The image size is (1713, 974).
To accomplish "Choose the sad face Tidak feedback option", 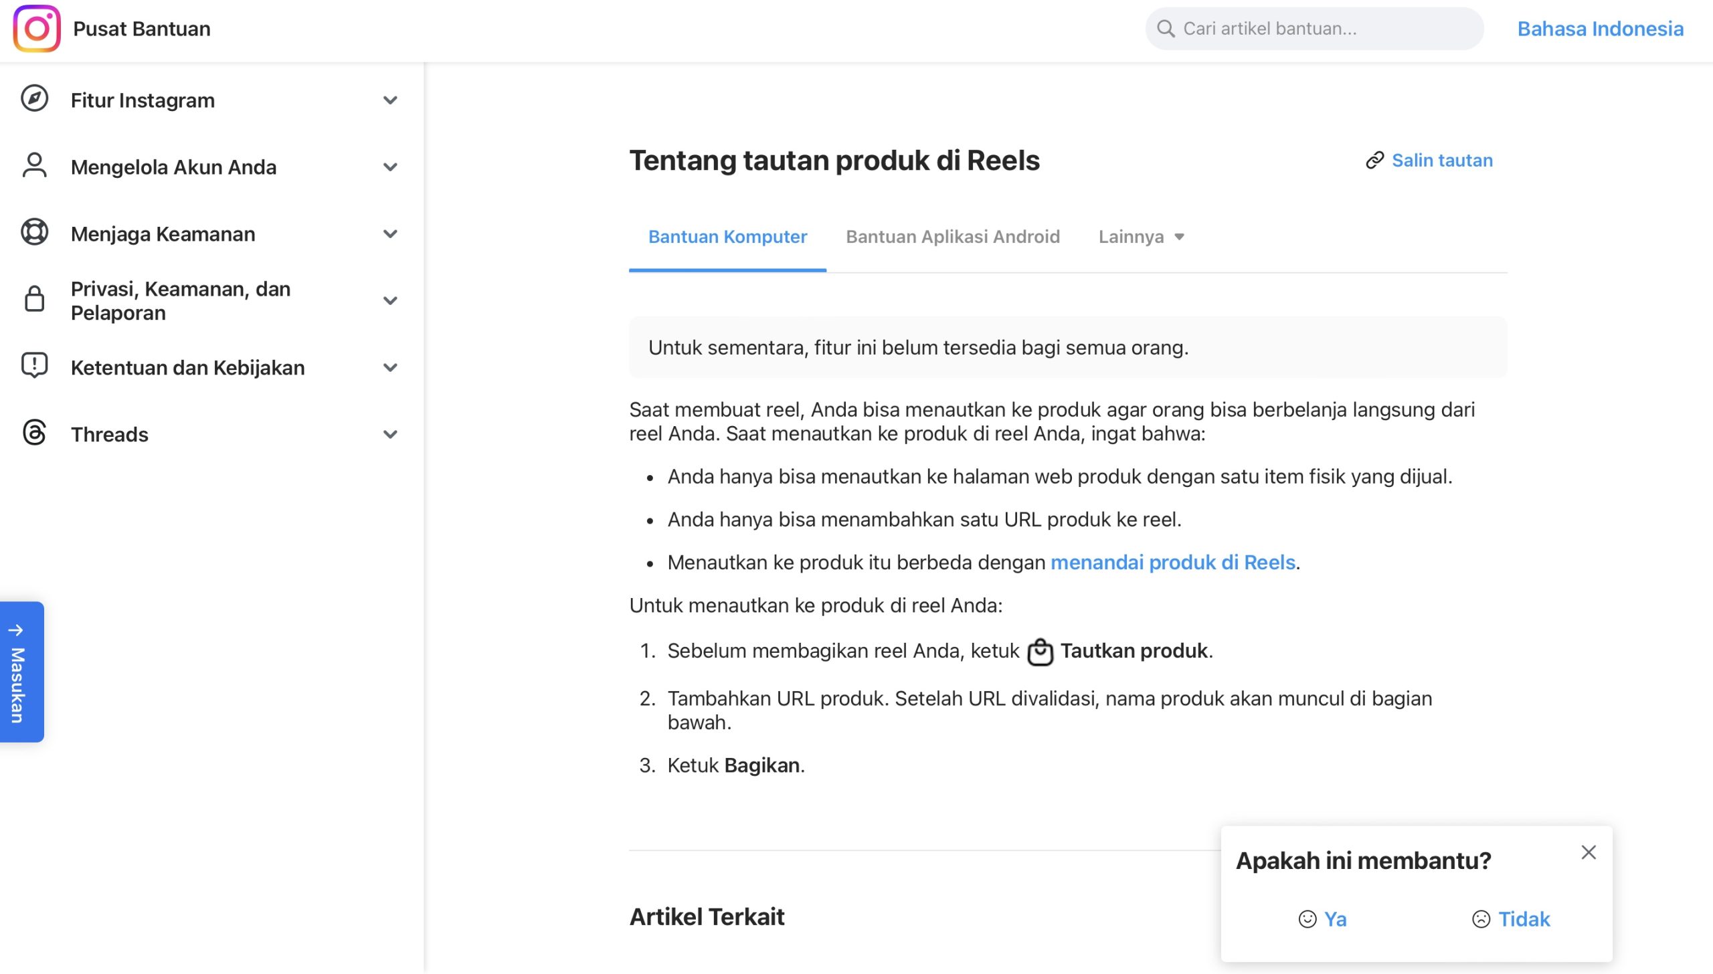I will 1511,919.
